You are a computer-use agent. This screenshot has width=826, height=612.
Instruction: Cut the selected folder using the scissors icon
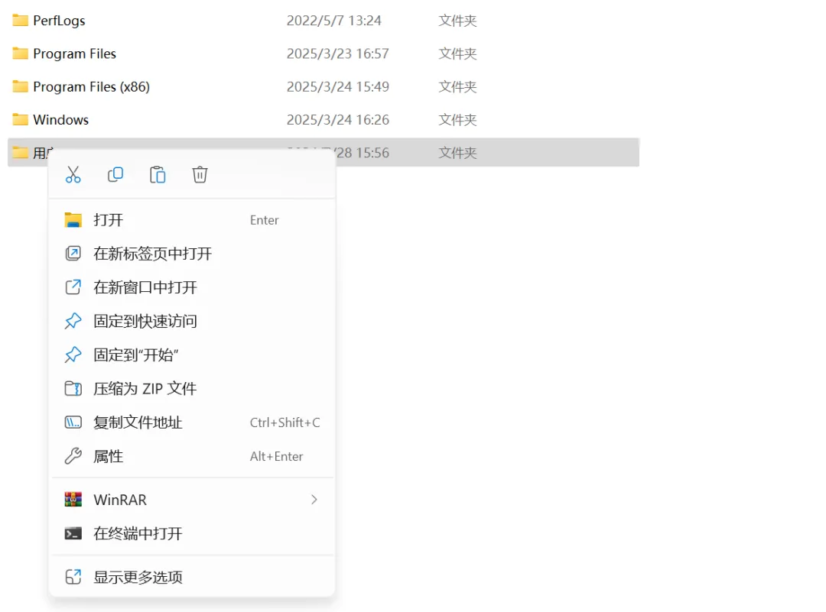73,174
